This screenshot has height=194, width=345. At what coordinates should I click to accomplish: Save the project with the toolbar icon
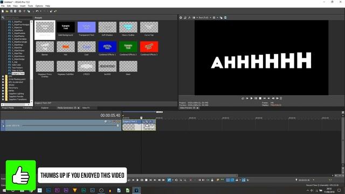pyautogui.click(x=11, y=11)
